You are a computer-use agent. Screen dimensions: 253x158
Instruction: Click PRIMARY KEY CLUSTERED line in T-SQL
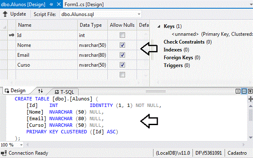click(72, 132)
